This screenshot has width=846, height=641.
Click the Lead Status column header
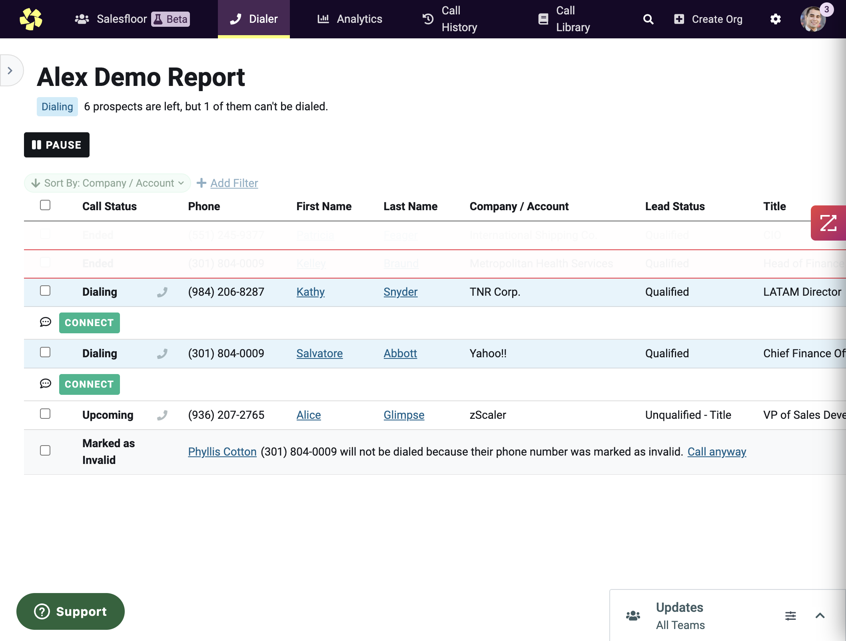click(675, 206)
